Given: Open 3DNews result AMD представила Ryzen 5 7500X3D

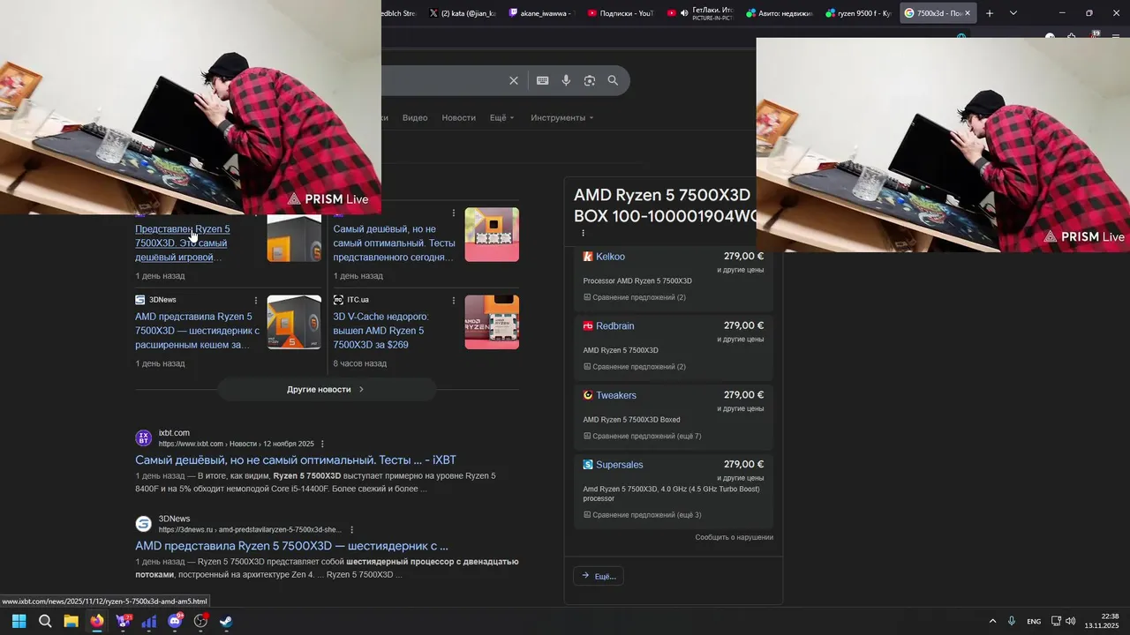Looking at the screenshot, I should coord(291,546).
